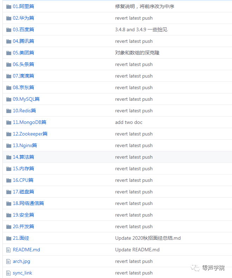Click the folder icon beside 18.网络通信篇
The image size is (232, 278).
click(9, 204)
